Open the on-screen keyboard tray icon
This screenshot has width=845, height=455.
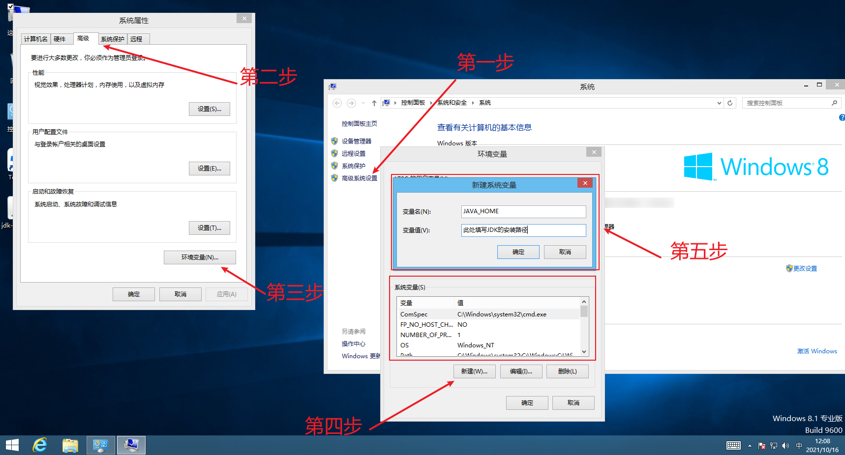[x=733, y=446]
